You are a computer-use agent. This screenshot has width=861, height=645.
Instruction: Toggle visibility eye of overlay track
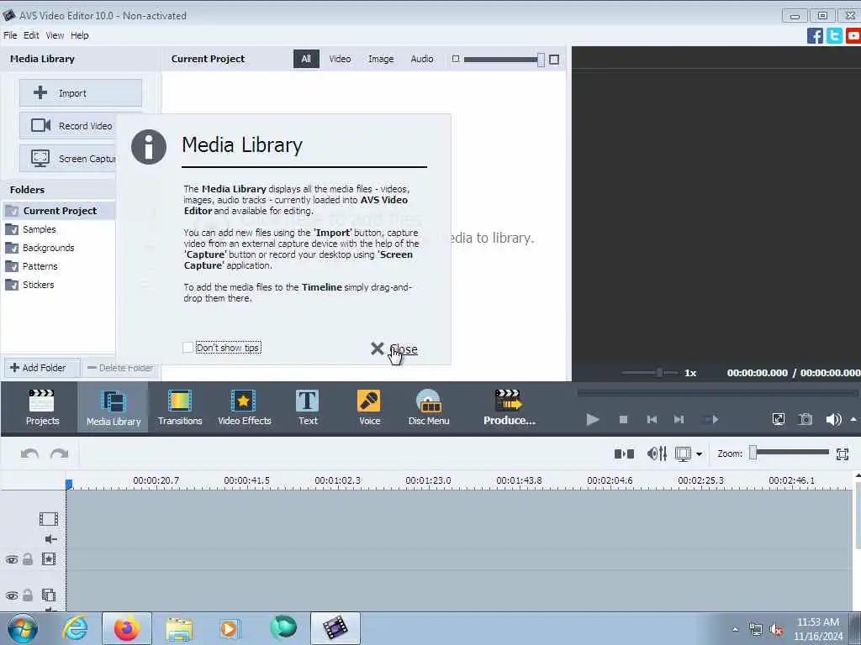click(x=12, y=595)
